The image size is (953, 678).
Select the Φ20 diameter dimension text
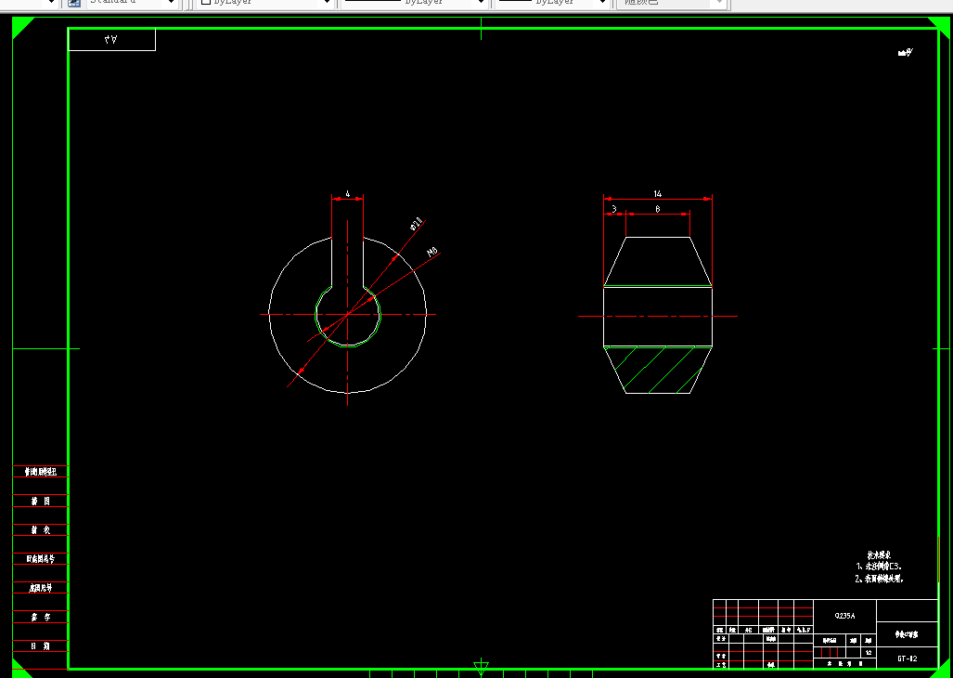pyautogui.click(x=417, y=224)
